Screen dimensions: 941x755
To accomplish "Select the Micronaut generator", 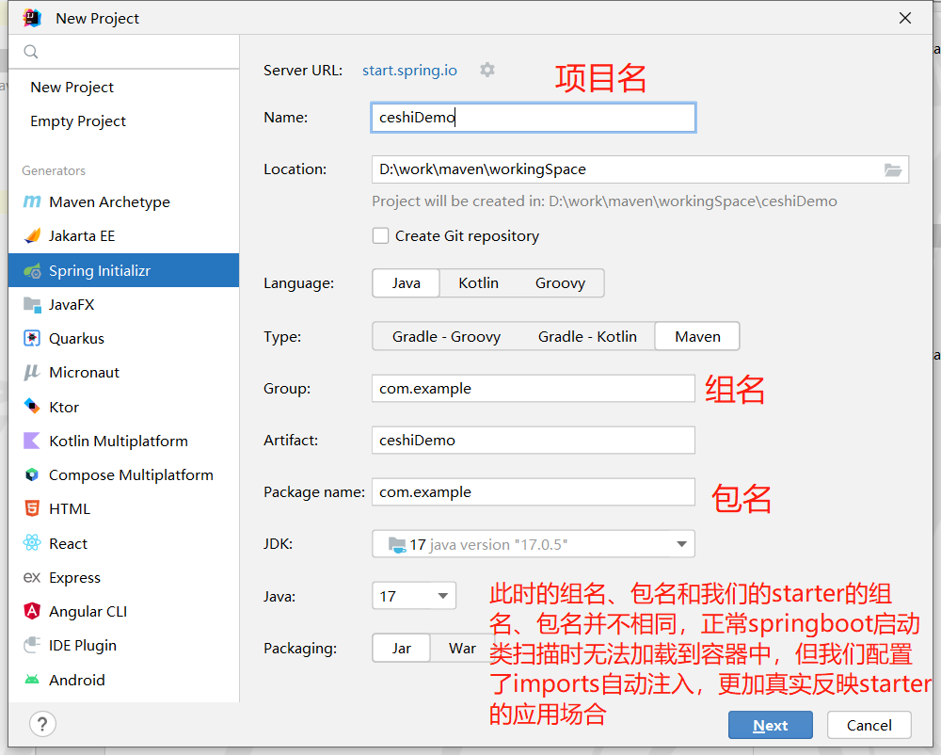I will 88,372.
